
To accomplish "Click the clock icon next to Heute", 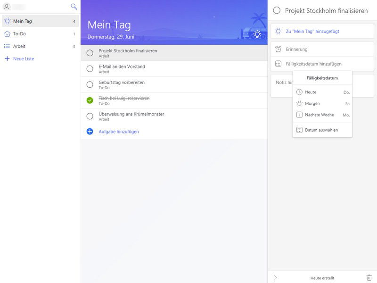I will tap(299, 92).
